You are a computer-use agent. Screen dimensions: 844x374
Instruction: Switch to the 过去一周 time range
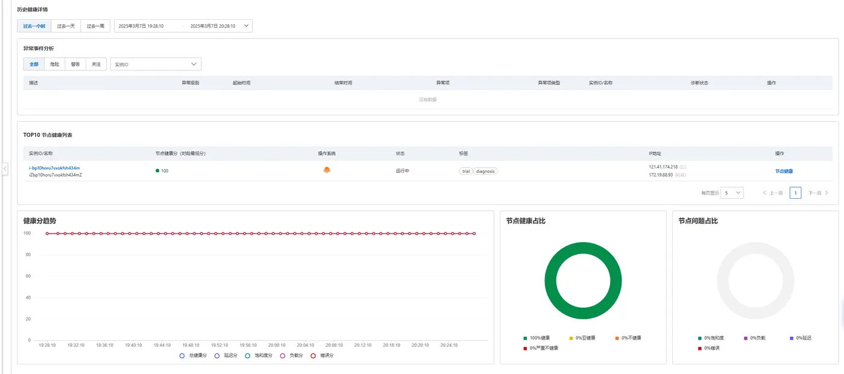pos(95,26)
